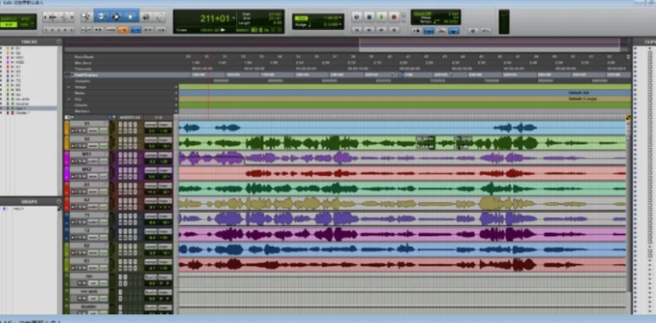
Task: Select the Bars|Beats ruler label
Action: tap(84, 57)
